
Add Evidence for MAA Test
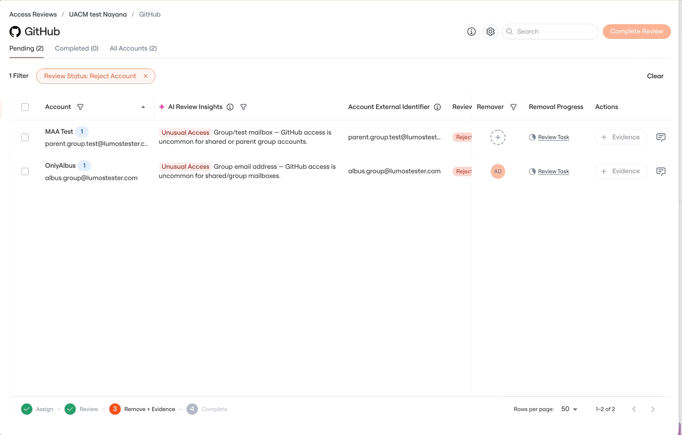[621, 137]
